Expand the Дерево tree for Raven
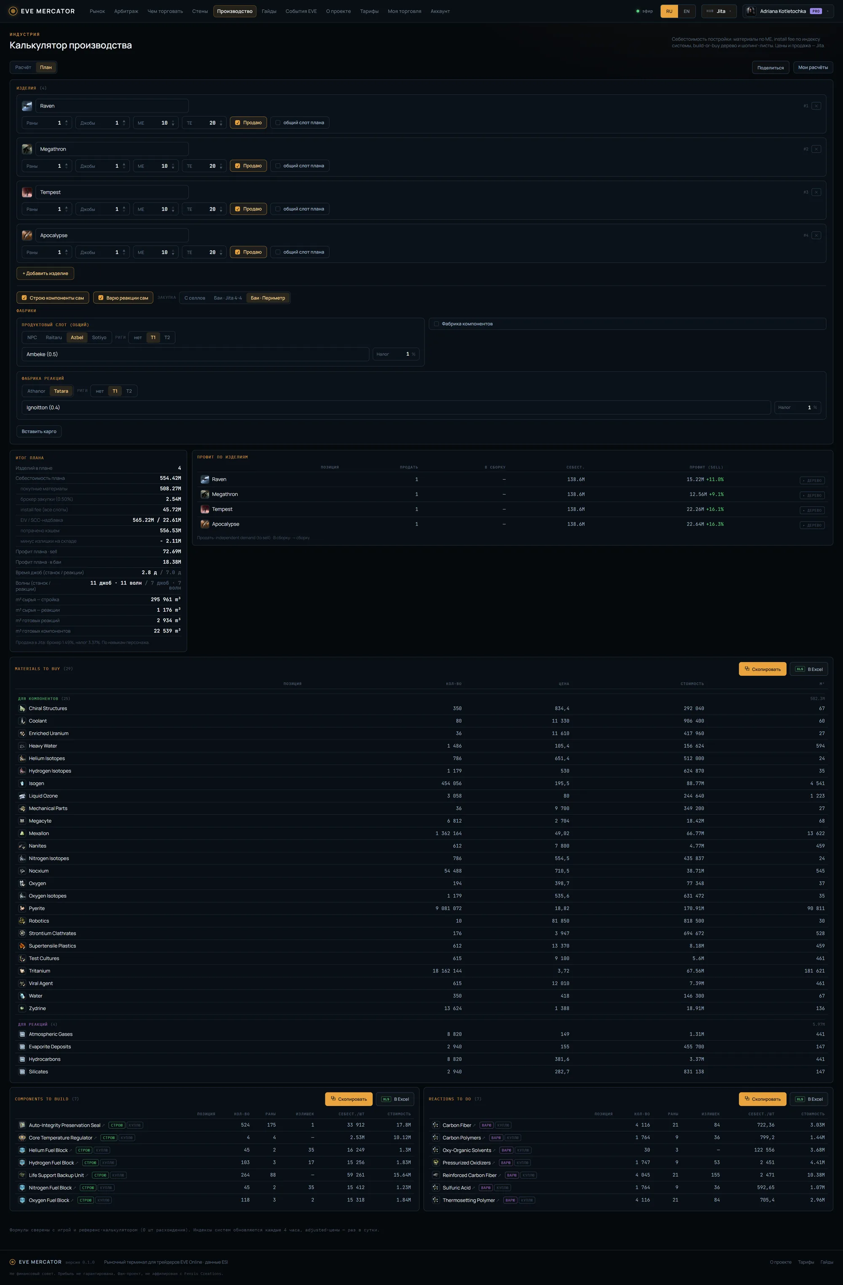843x1285 pixels. [x=812, y=481]
